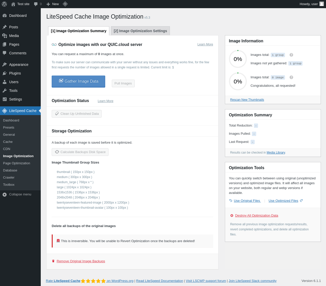Image resolution: width=326 pixels, height=286 pixels.
Task: Click help icon beside '1 group' images total
Action: [291, 55]
